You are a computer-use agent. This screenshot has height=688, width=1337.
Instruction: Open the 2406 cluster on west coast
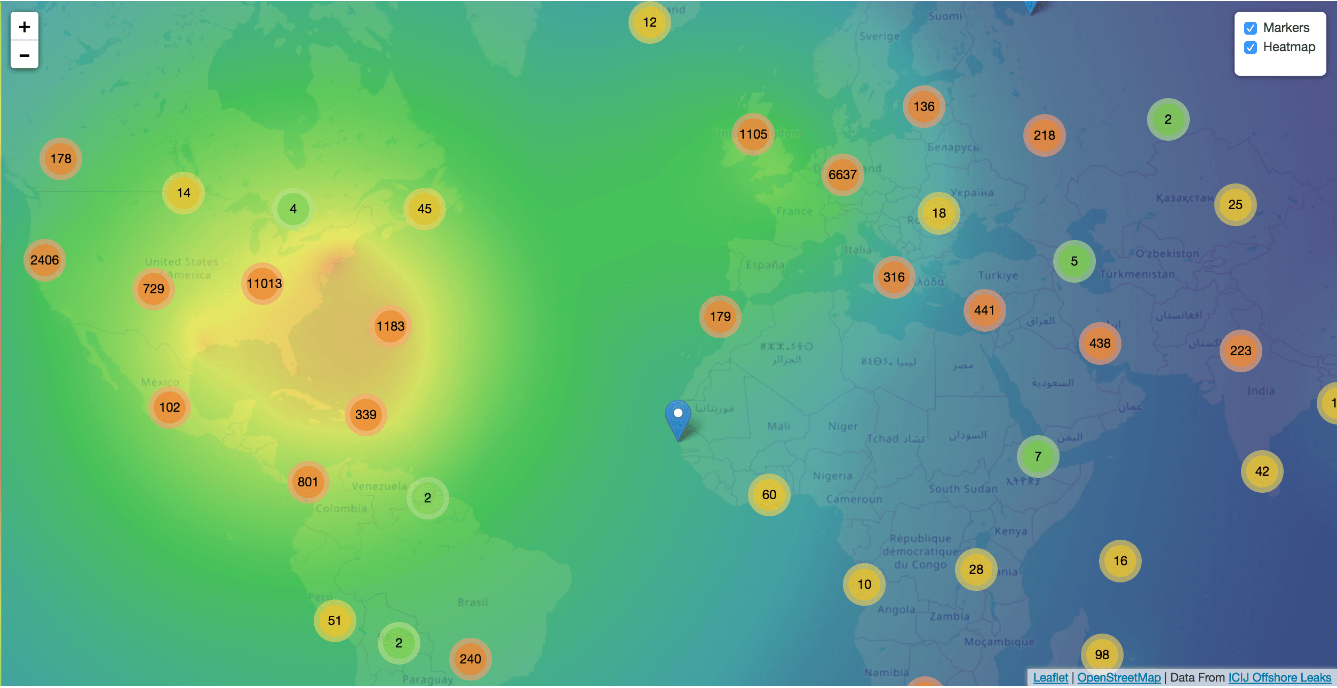[45, 260]
